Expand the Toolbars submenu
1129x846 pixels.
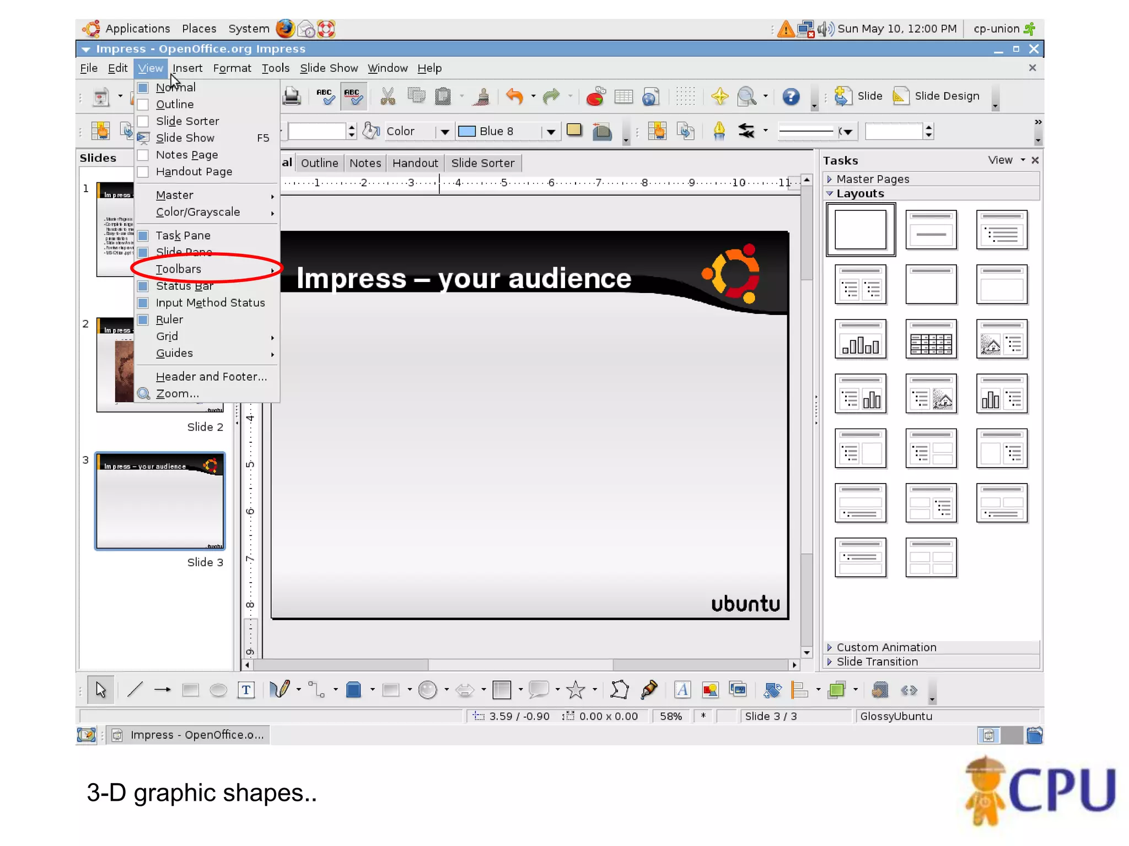(207, 269)
